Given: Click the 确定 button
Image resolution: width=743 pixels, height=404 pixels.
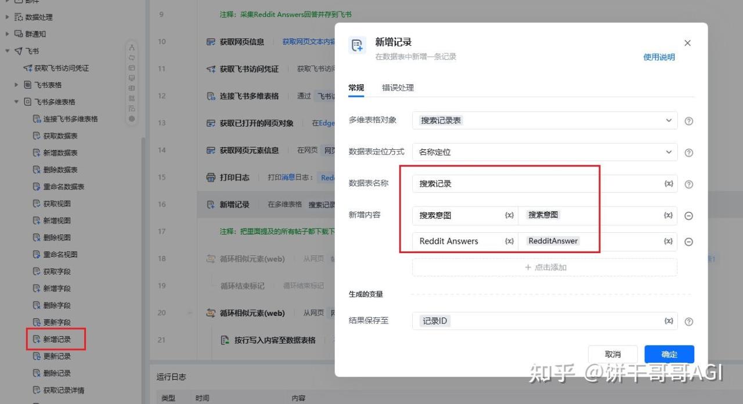Looking at the screenshot, I should [x=669, y=354].
